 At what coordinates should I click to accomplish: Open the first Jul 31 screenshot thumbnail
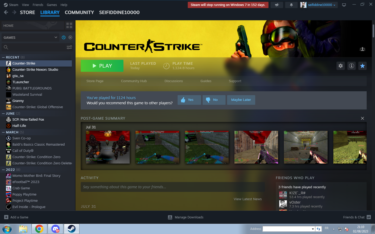click(x=108, y=147)
